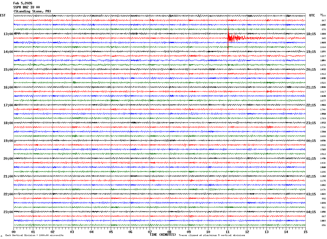
Task: Click the '22:15' UTC time label
Action: pos(311,105)
